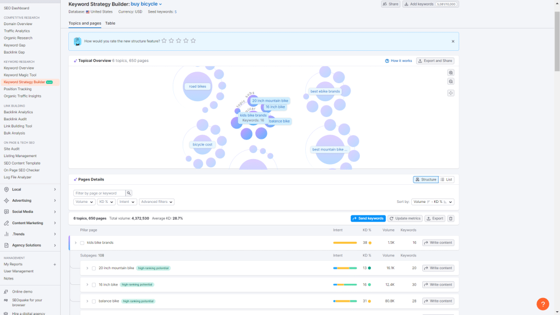
Task: Click the filter by page or keyword field
Action: pos(98,193)
